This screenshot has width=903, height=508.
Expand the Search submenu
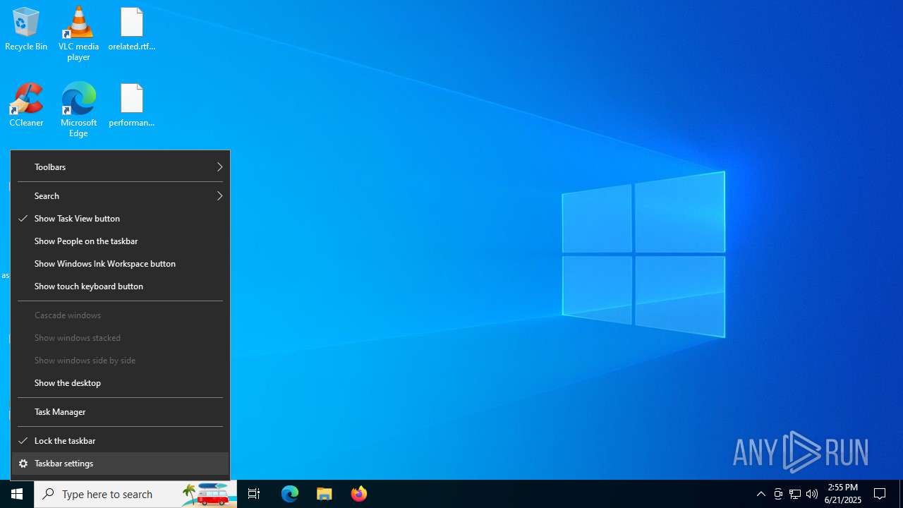tap(121, 196)
